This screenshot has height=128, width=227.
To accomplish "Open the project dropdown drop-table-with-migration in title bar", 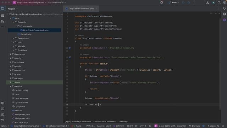I will (30, 2).
